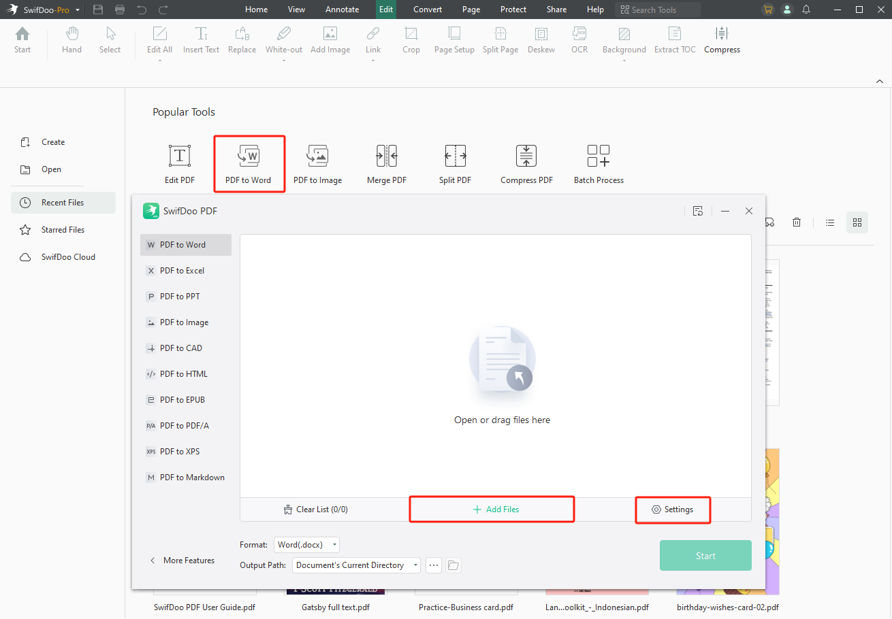Click the Search Tools field
Viewport: 892px width, 619px height.
click(x=658, y=10)
